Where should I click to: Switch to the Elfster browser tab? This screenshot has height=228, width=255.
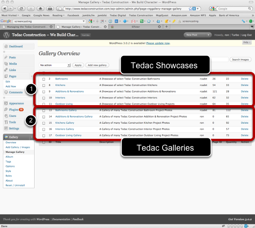pyautogui.click(x=135, y=27)
